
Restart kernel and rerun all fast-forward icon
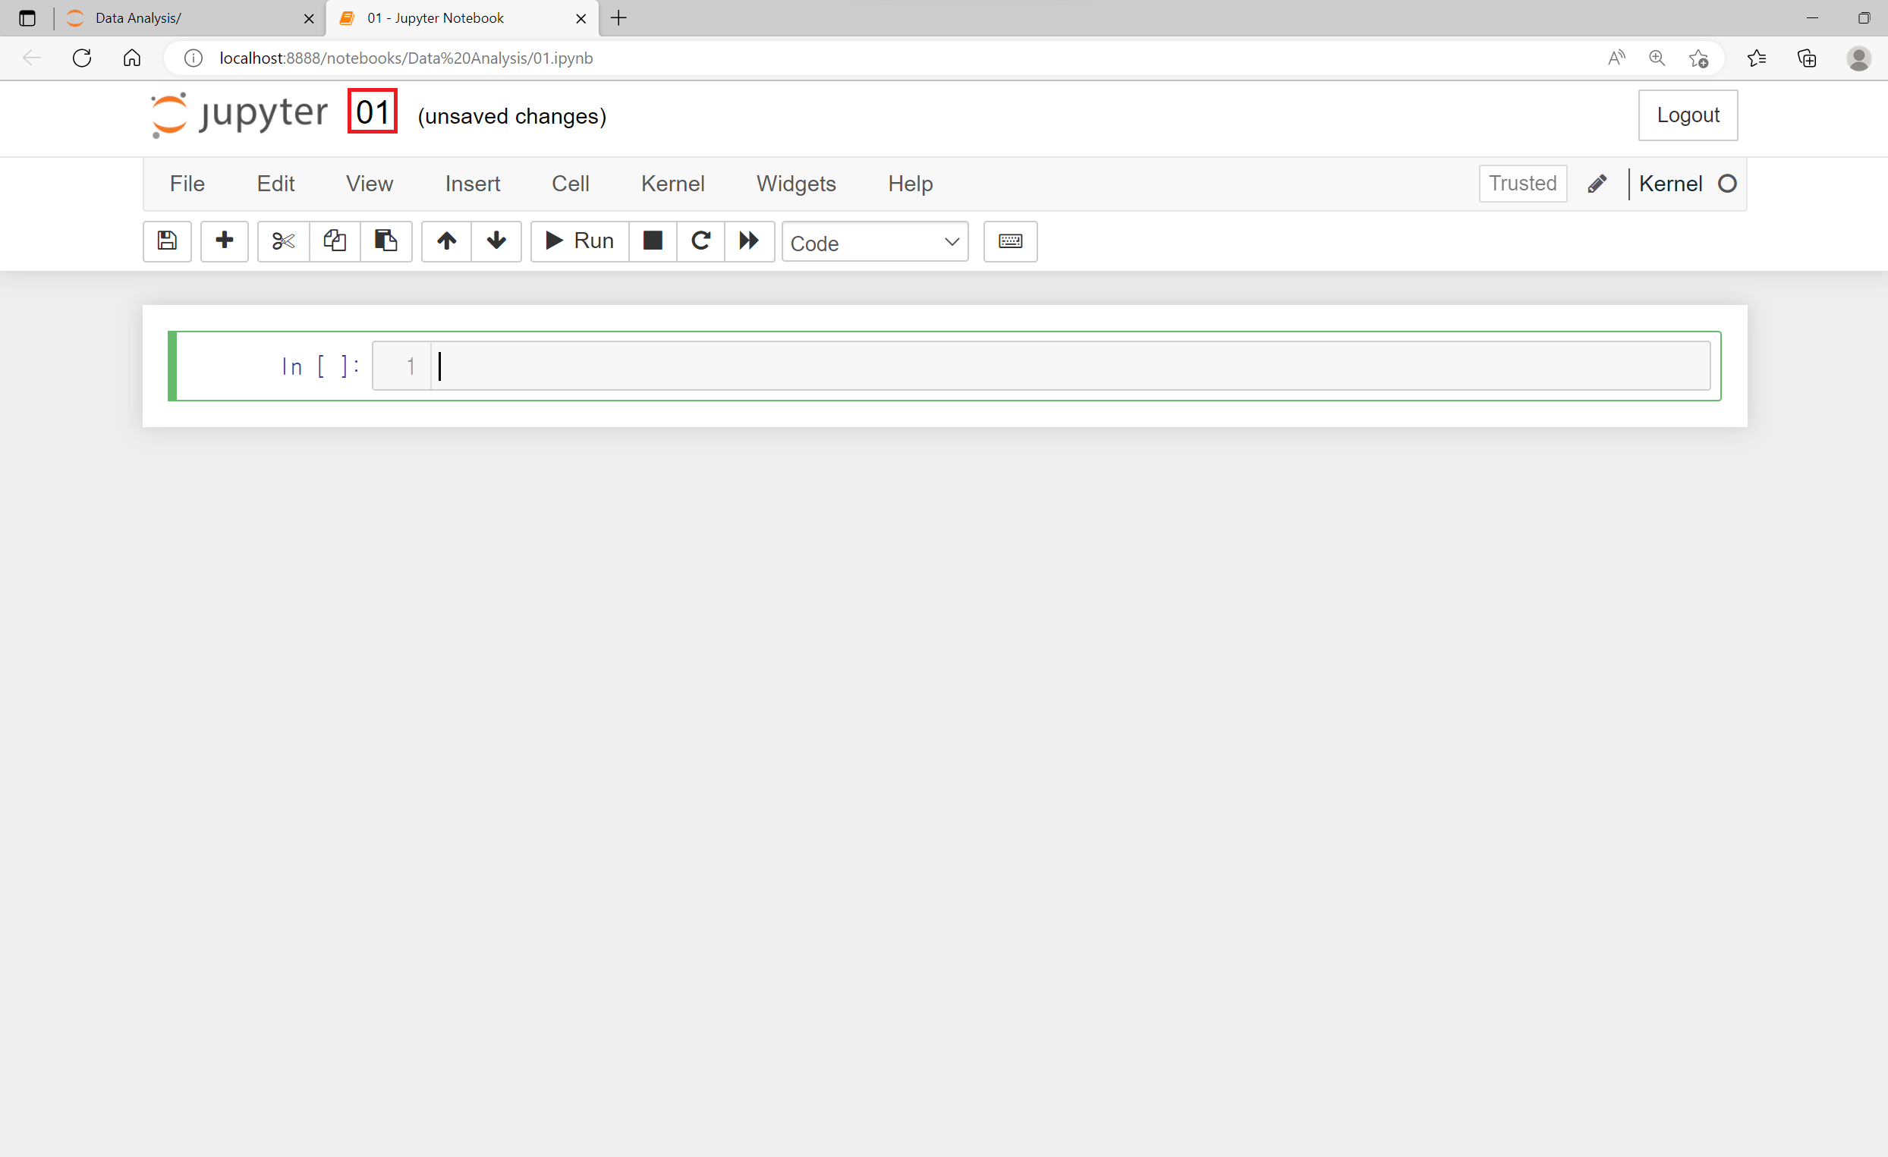point(749,241)
